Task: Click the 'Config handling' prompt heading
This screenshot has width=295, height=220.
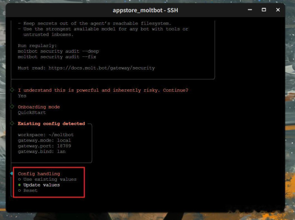Action: 39,174
